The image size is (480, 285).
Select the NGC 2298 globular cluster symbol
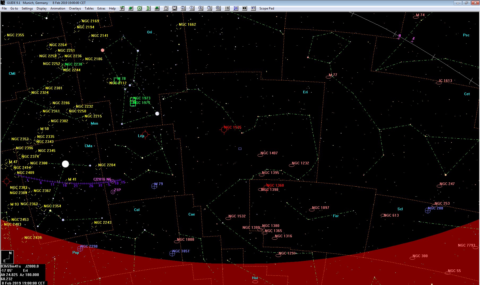[80, 249]
